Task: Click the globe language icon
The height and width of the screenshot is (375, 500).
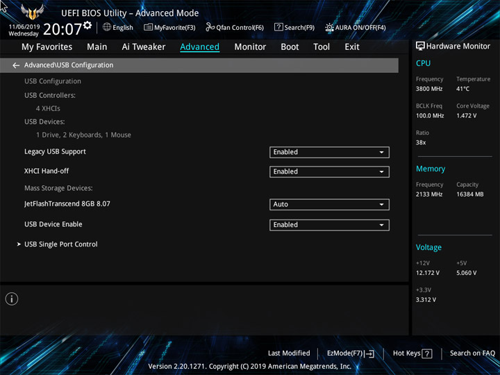Action: 107,27
